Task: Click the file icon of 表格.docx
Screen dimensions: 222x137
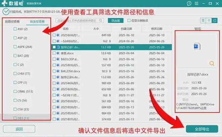Action: point(58,53)
